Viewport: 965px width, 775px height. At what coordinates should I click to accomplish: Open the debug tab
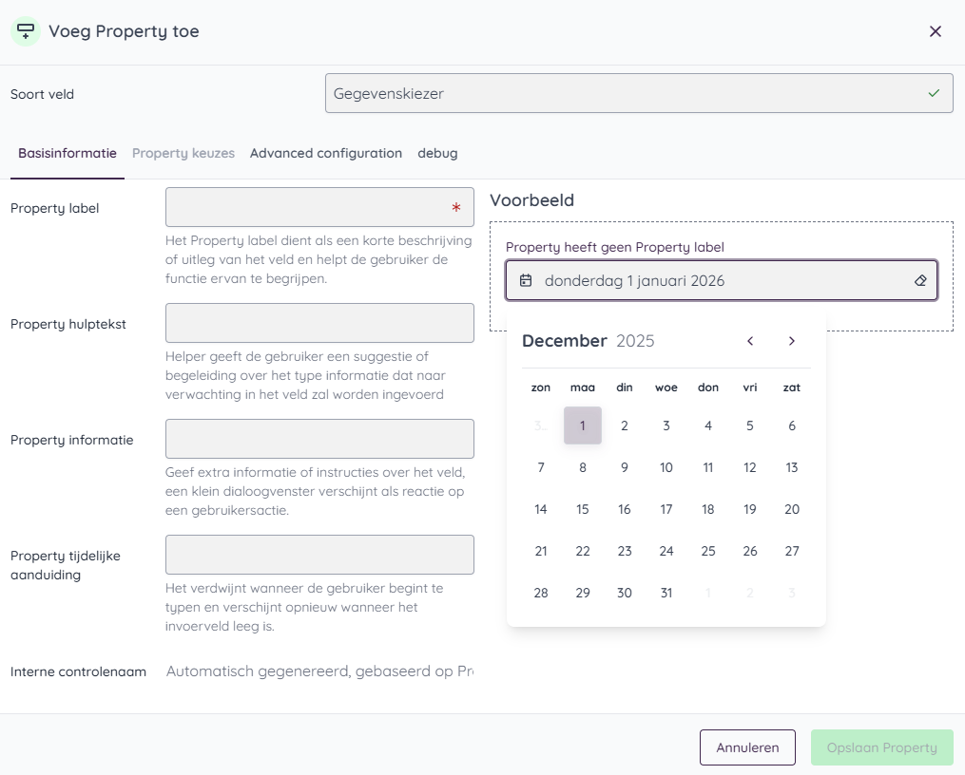437,153
